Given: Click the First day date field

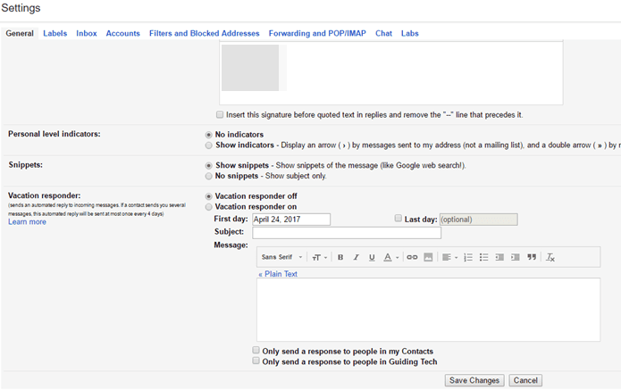Looking at the screenshot, I should pyautogui.click(x=291, y=220).
